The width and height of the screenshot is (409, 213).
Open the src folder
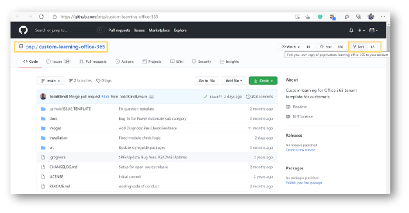pos(51,148)
